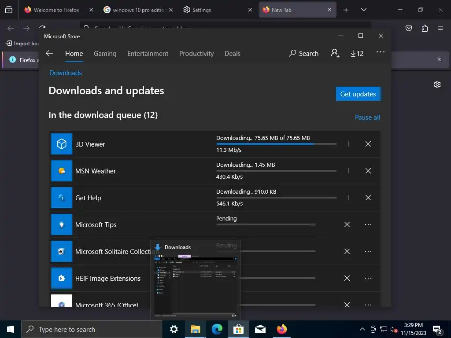Click the 3D Viewer app icon
451x338 pixels.
click(62, 144)
